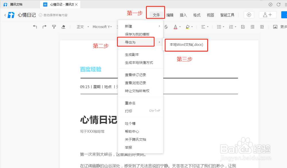
Task: Toggle the bulleted list formatting
Action: click(x=219, y=26)
